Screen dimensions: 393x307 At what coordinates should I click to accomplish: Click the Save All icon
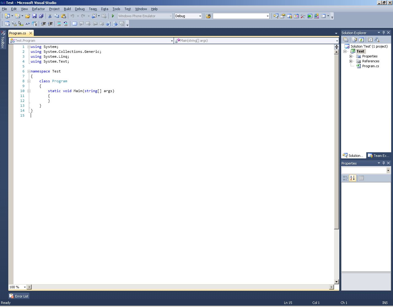tap(41, 16)
